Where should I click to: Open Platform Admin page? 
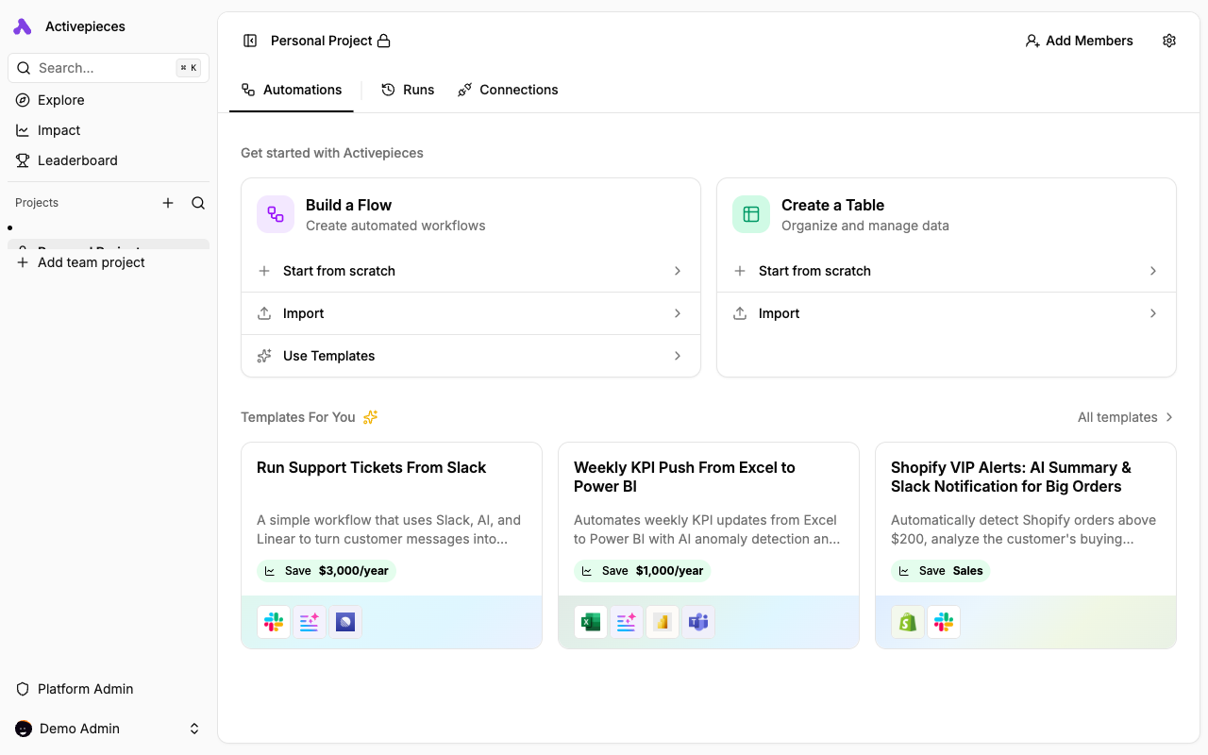109,689
